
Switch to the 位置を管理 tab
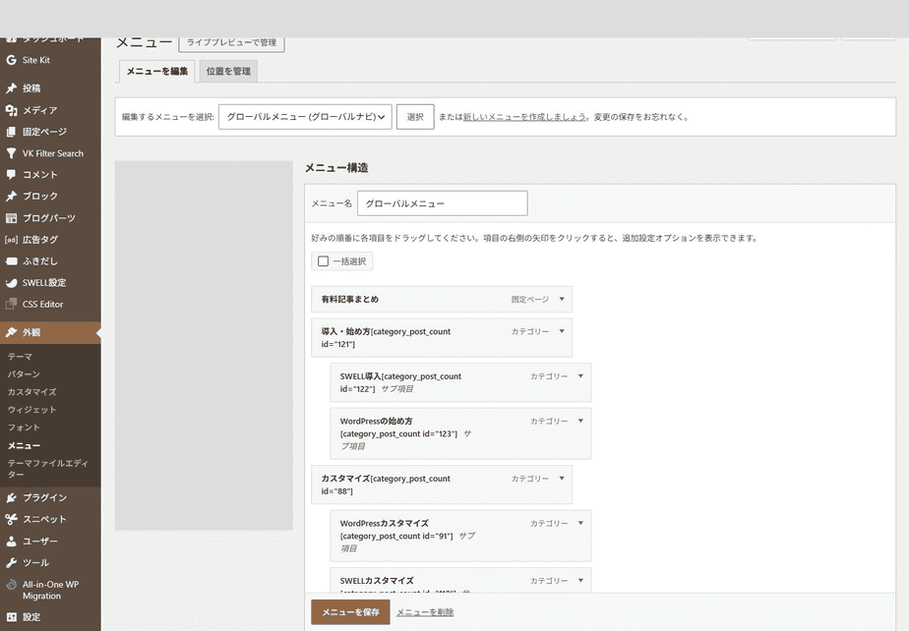click(228, 72)
